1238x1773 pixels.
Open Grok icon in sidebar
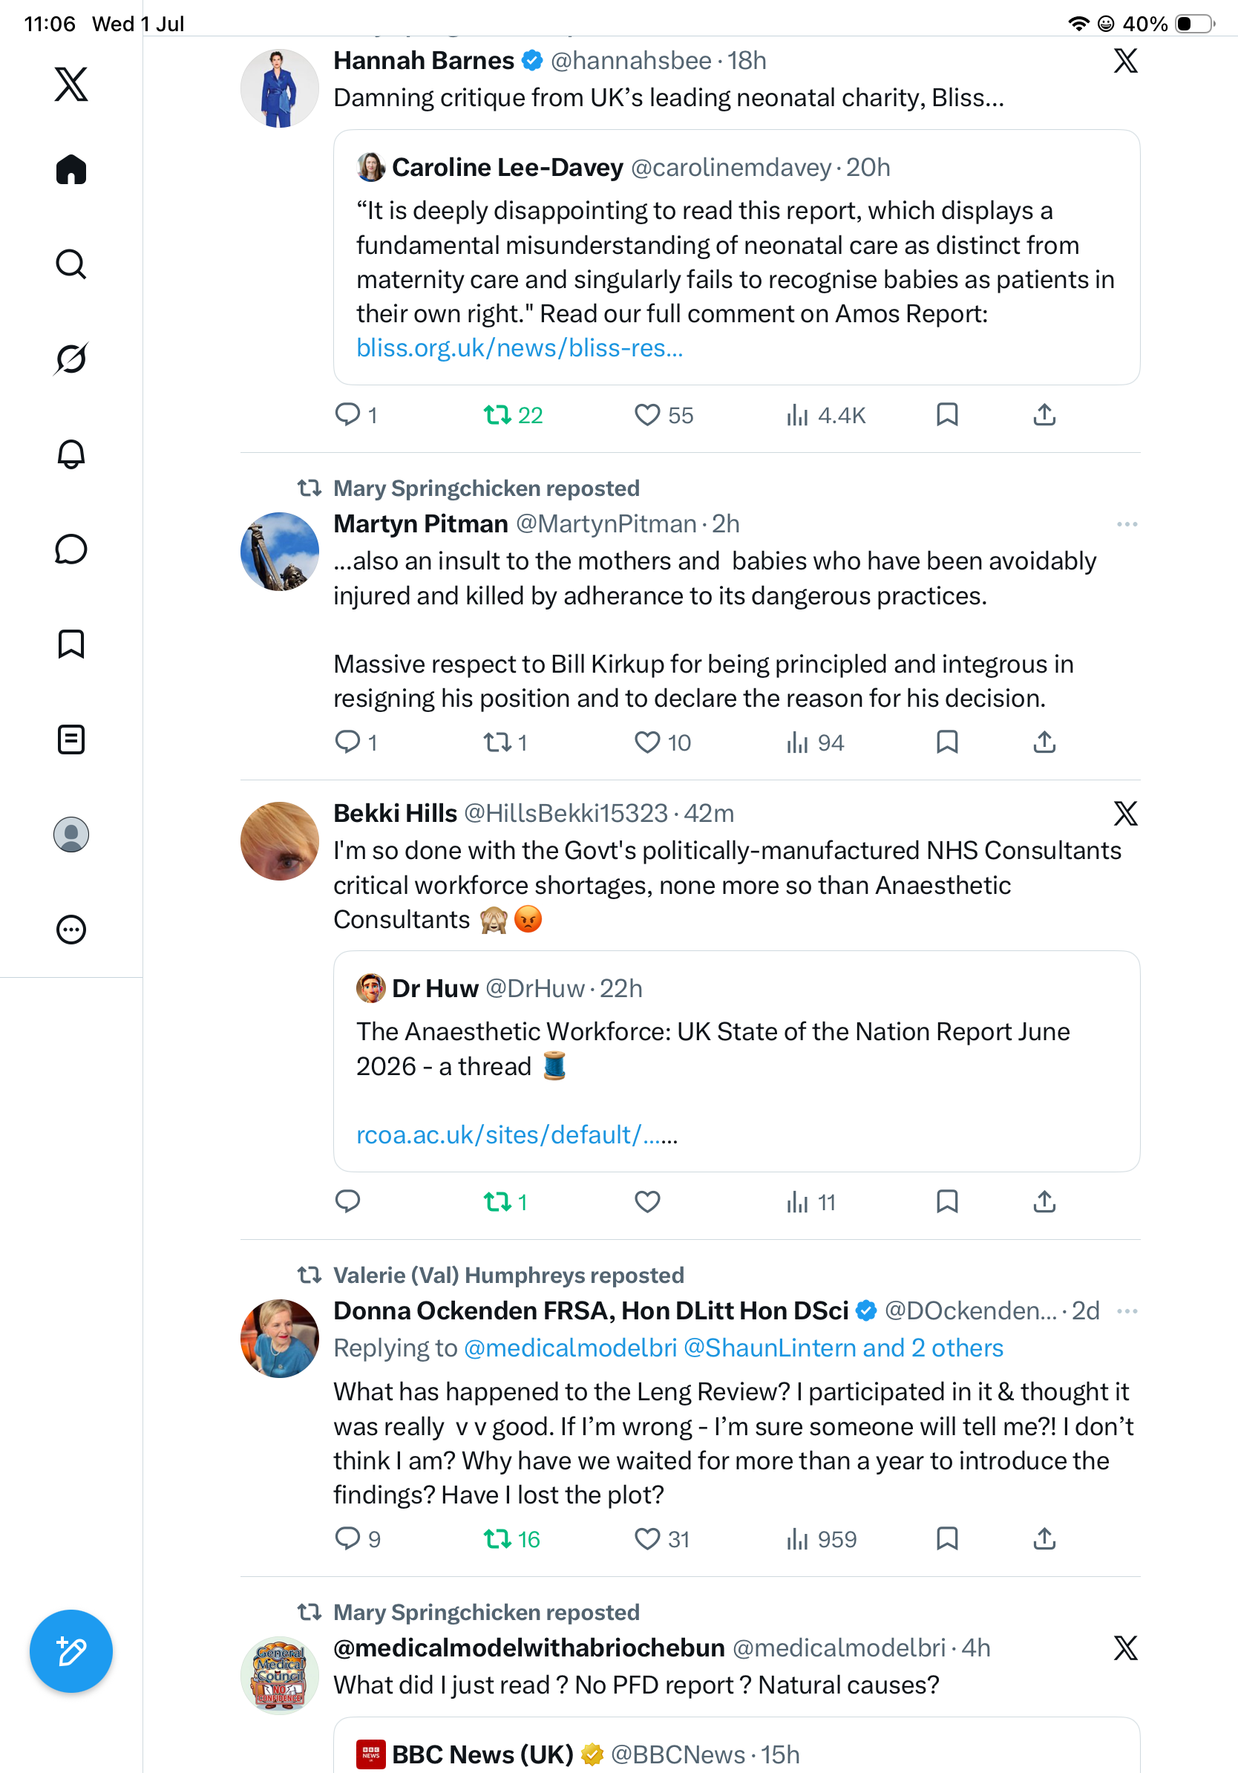coord(71,359)
